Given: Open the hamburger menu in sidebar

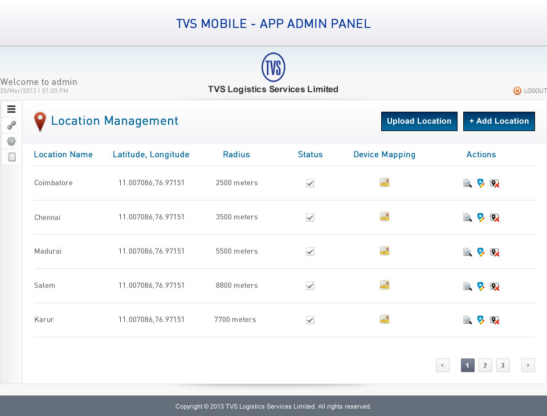Looking at the screenshot, I should coord(11,109).
